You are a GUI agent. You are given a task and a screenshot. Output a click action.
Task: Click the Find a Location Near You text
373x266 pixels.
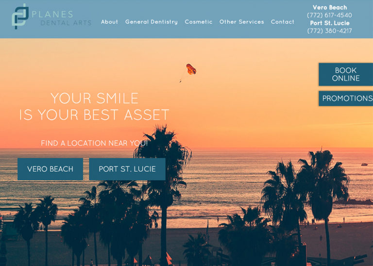94,143
